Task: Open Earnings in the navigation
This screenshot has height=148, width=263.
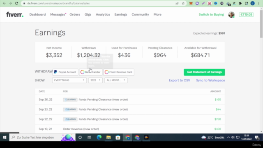Action: tap(121, 14)
